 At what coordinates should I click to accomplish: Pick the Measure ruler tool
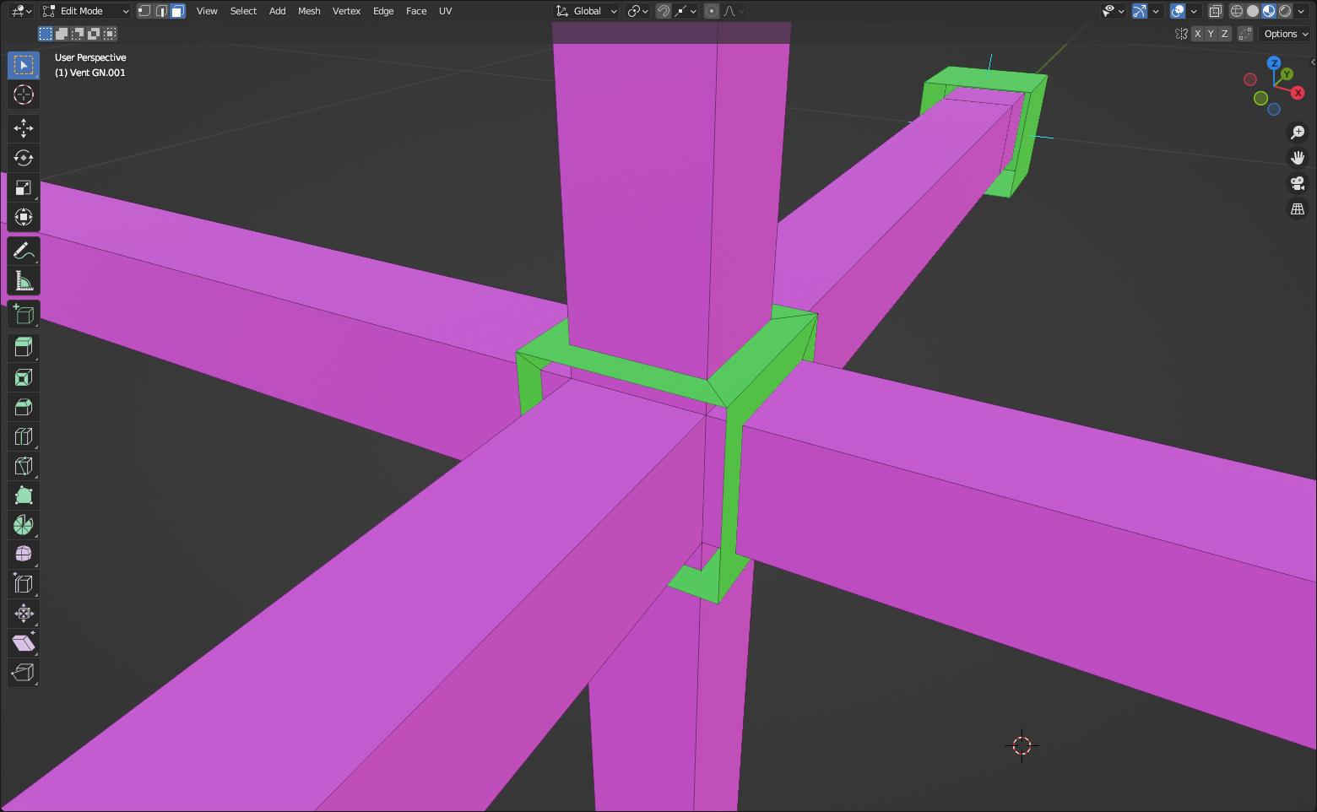point(24,280)
